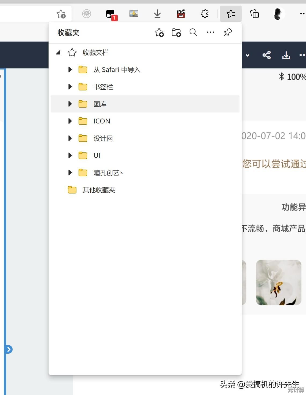Pin the favorites panel
This screenshot has height=395, width=306.
[228, 32]
